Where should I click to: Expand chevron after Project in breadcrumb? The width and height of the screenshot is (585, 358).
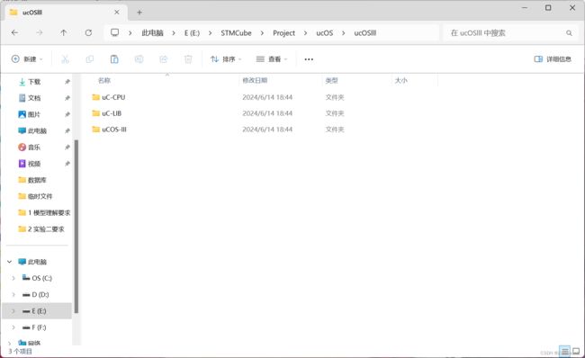pos(306,32)
